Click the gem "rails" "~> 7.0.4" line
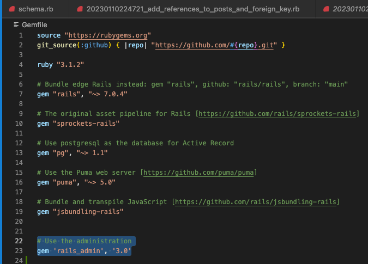Viewport: 368px width, 264px height. [x=82, y=94]
